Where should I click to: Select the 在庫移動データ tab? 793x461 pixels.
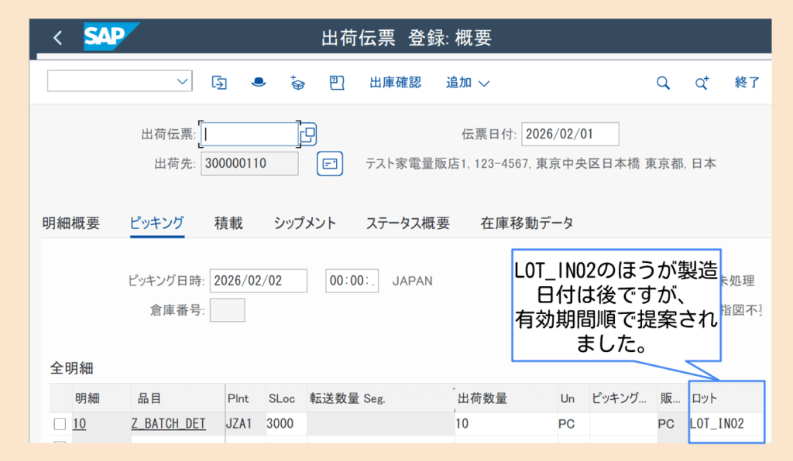(x=527, y=224)
